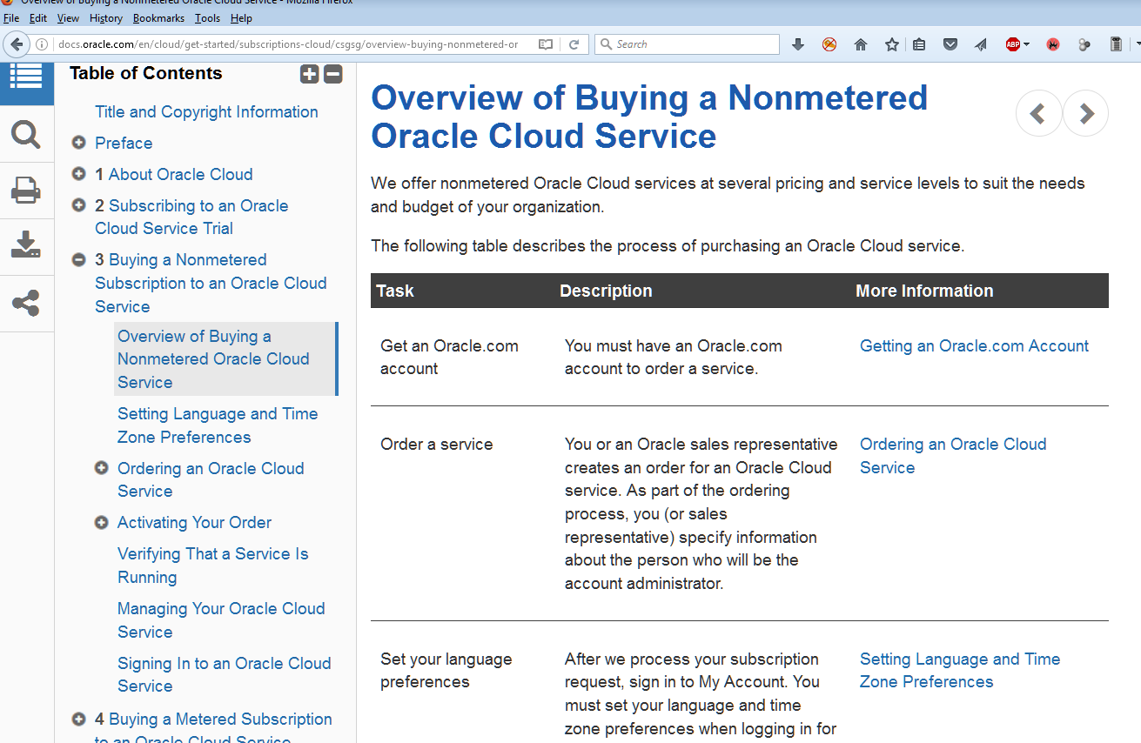Open Ordering an Oracle Cloud Service in contents
The width and height of the screenshot is (1141, 743).
[211, 479]
